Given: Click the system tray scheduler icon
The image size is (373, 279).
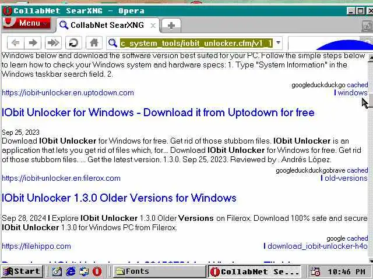Looking at the screenshot, I should (315, 271).
